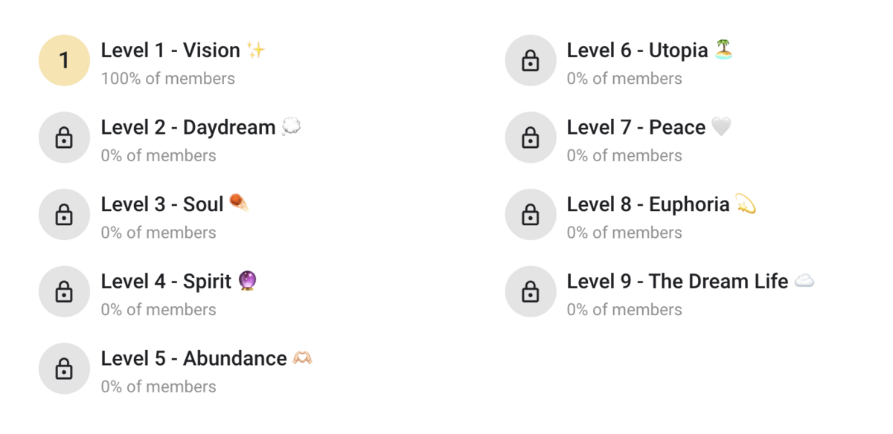This screenshot has height=434, width=893.
Task: Click the lock icon for Level 9 The Dream Life
Action: click(531, 291)
